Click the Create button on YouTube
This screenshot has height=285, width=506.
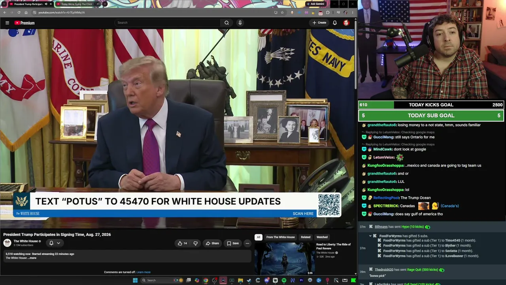319,23
